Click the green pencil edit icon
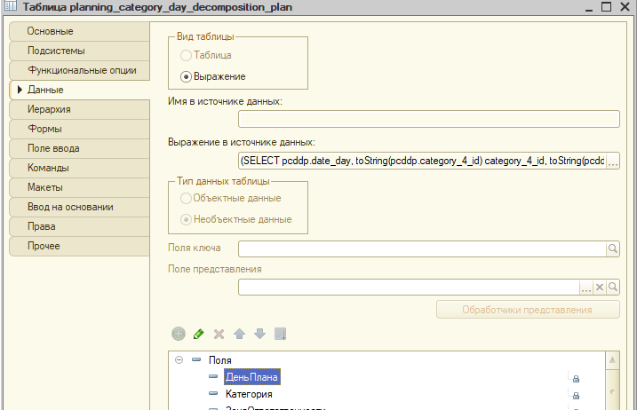The image size is (637, 410). point(199,334)
